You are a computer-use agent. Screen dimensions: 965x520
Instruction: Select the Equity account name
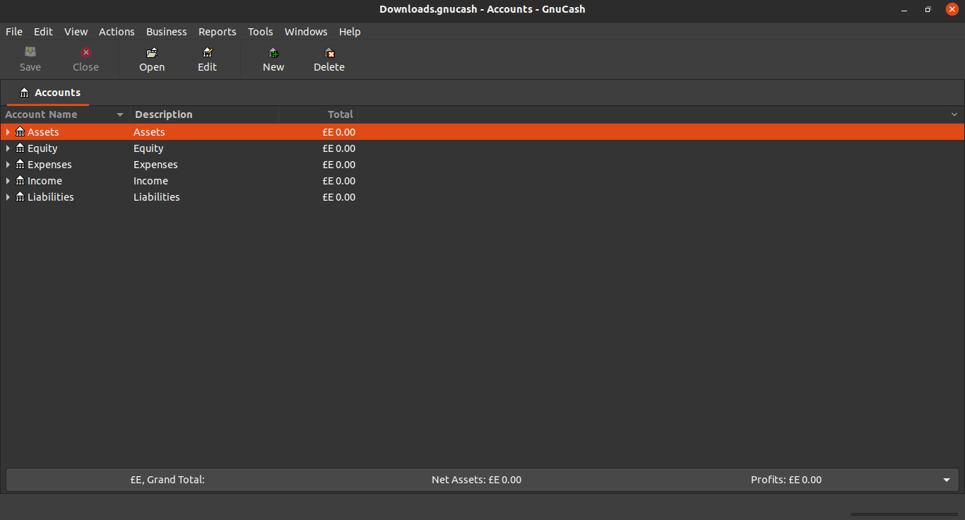click(x=42, y=148)
